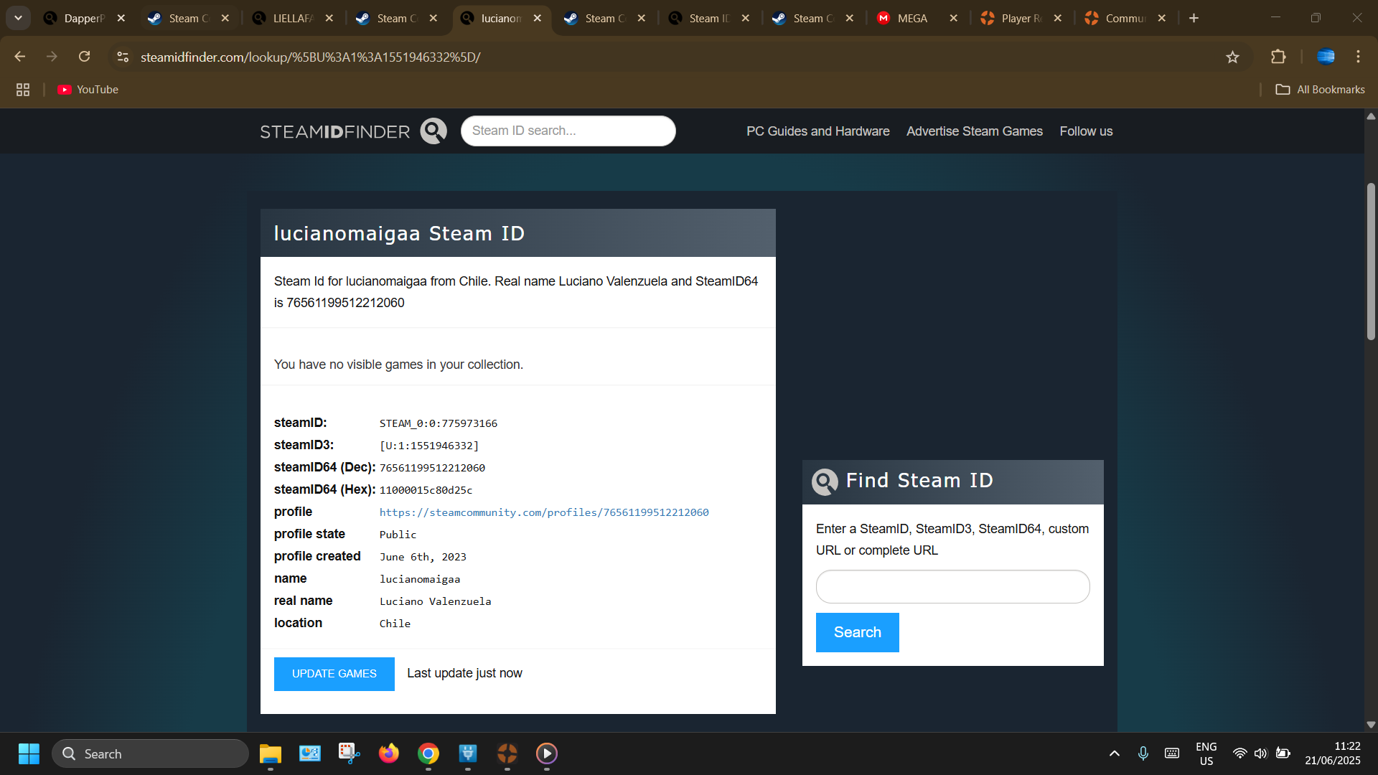The height and width of the screenshot is (775, 1378).
Task: Click the SteamIDFinder magnifier logo icon
Action: tap(433, 131)
